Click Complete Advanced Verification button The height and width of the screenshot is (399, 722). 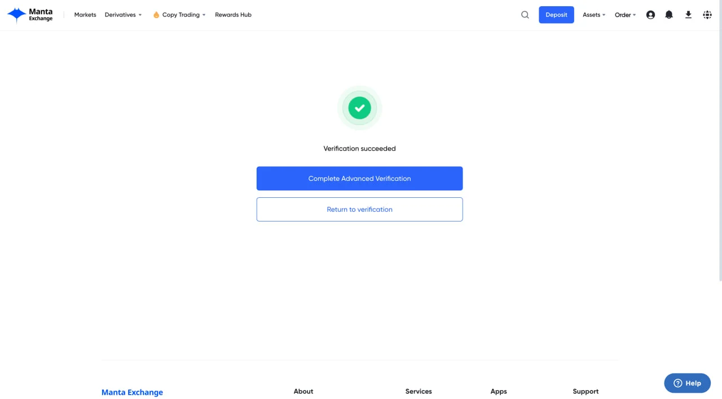(x=359, y=179)
